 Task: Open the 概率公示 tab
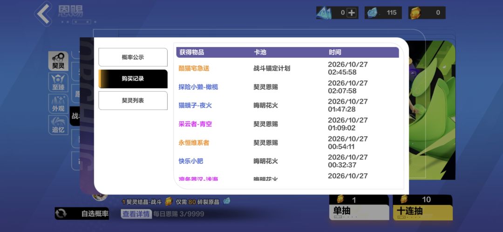133,57
